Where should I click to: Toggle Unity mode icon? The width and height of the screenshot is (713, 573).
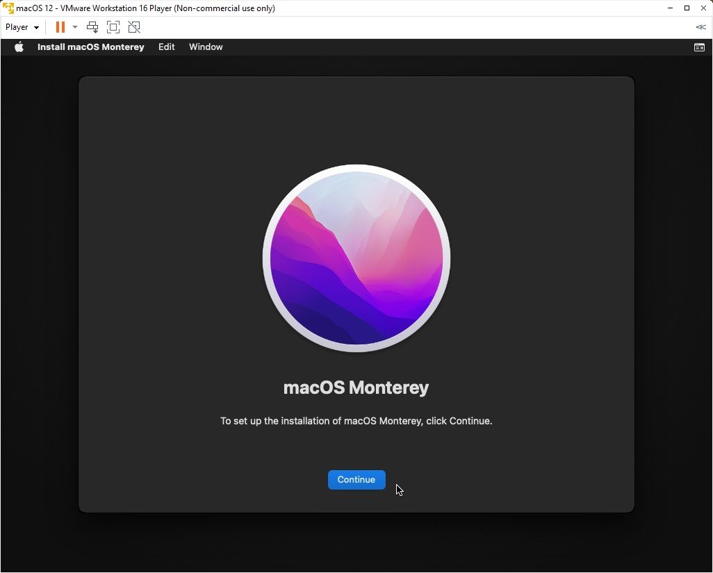[x=134, y=27]
